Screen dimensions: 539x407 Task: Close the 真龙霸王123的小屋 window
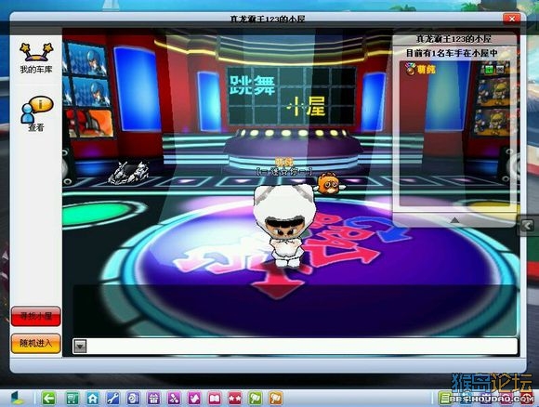point(511,19)
